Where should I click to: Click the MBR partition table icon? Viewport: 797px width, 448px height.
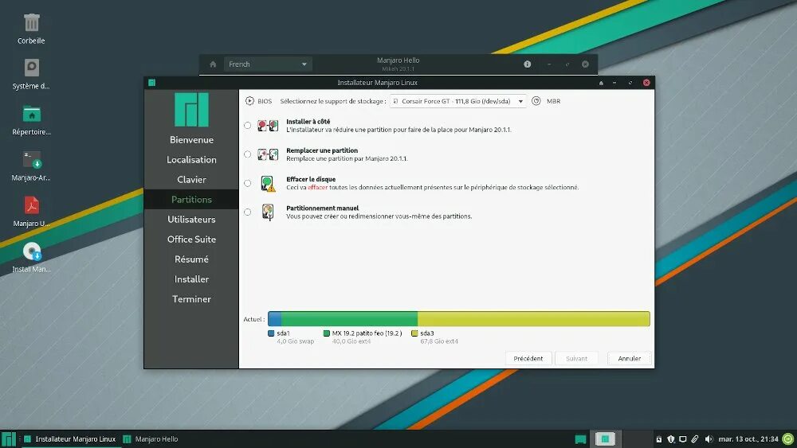536,101
